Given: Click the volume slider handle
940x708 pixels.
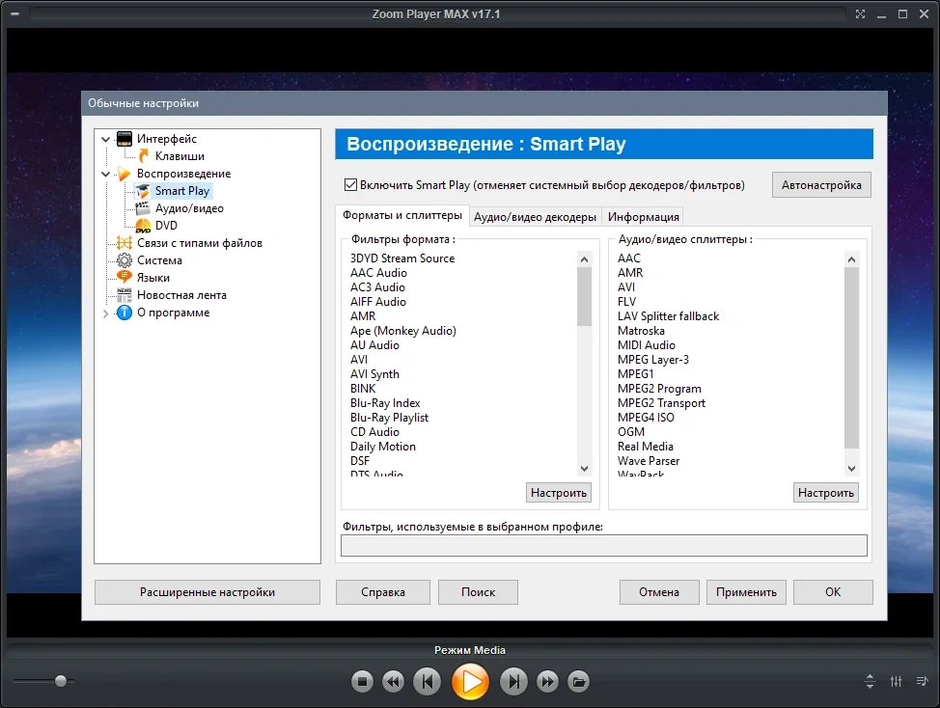Looking at the screenshot, I should pos(61,681).
